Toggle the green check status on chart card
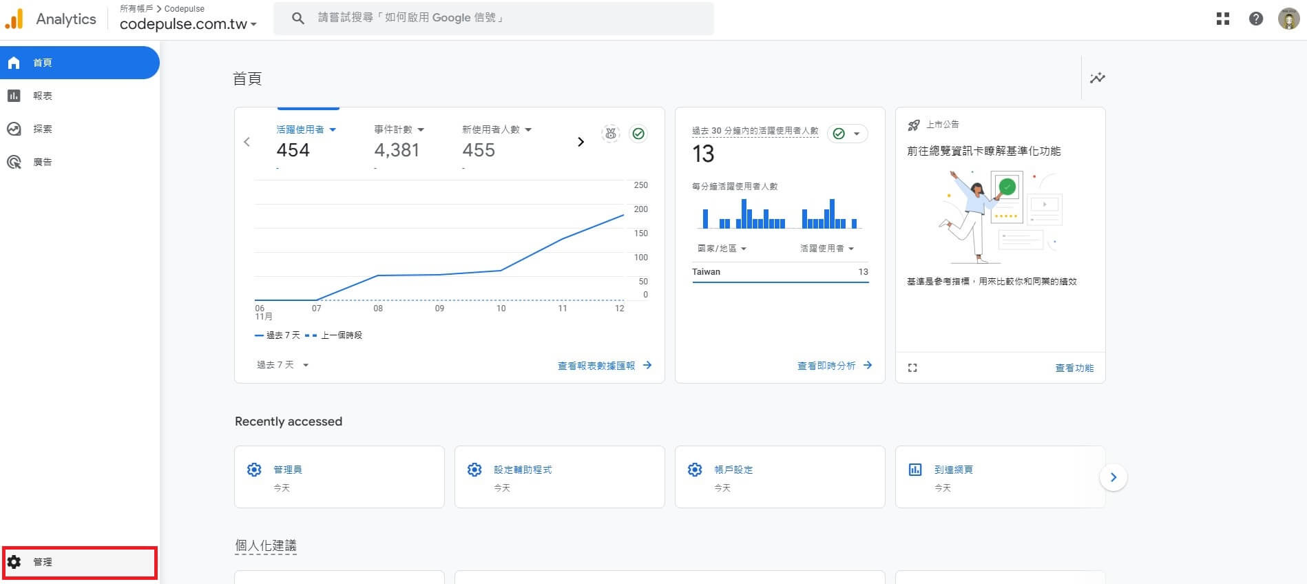The width and height of the screenshot is (1307, 584). (x=638, y=134)
